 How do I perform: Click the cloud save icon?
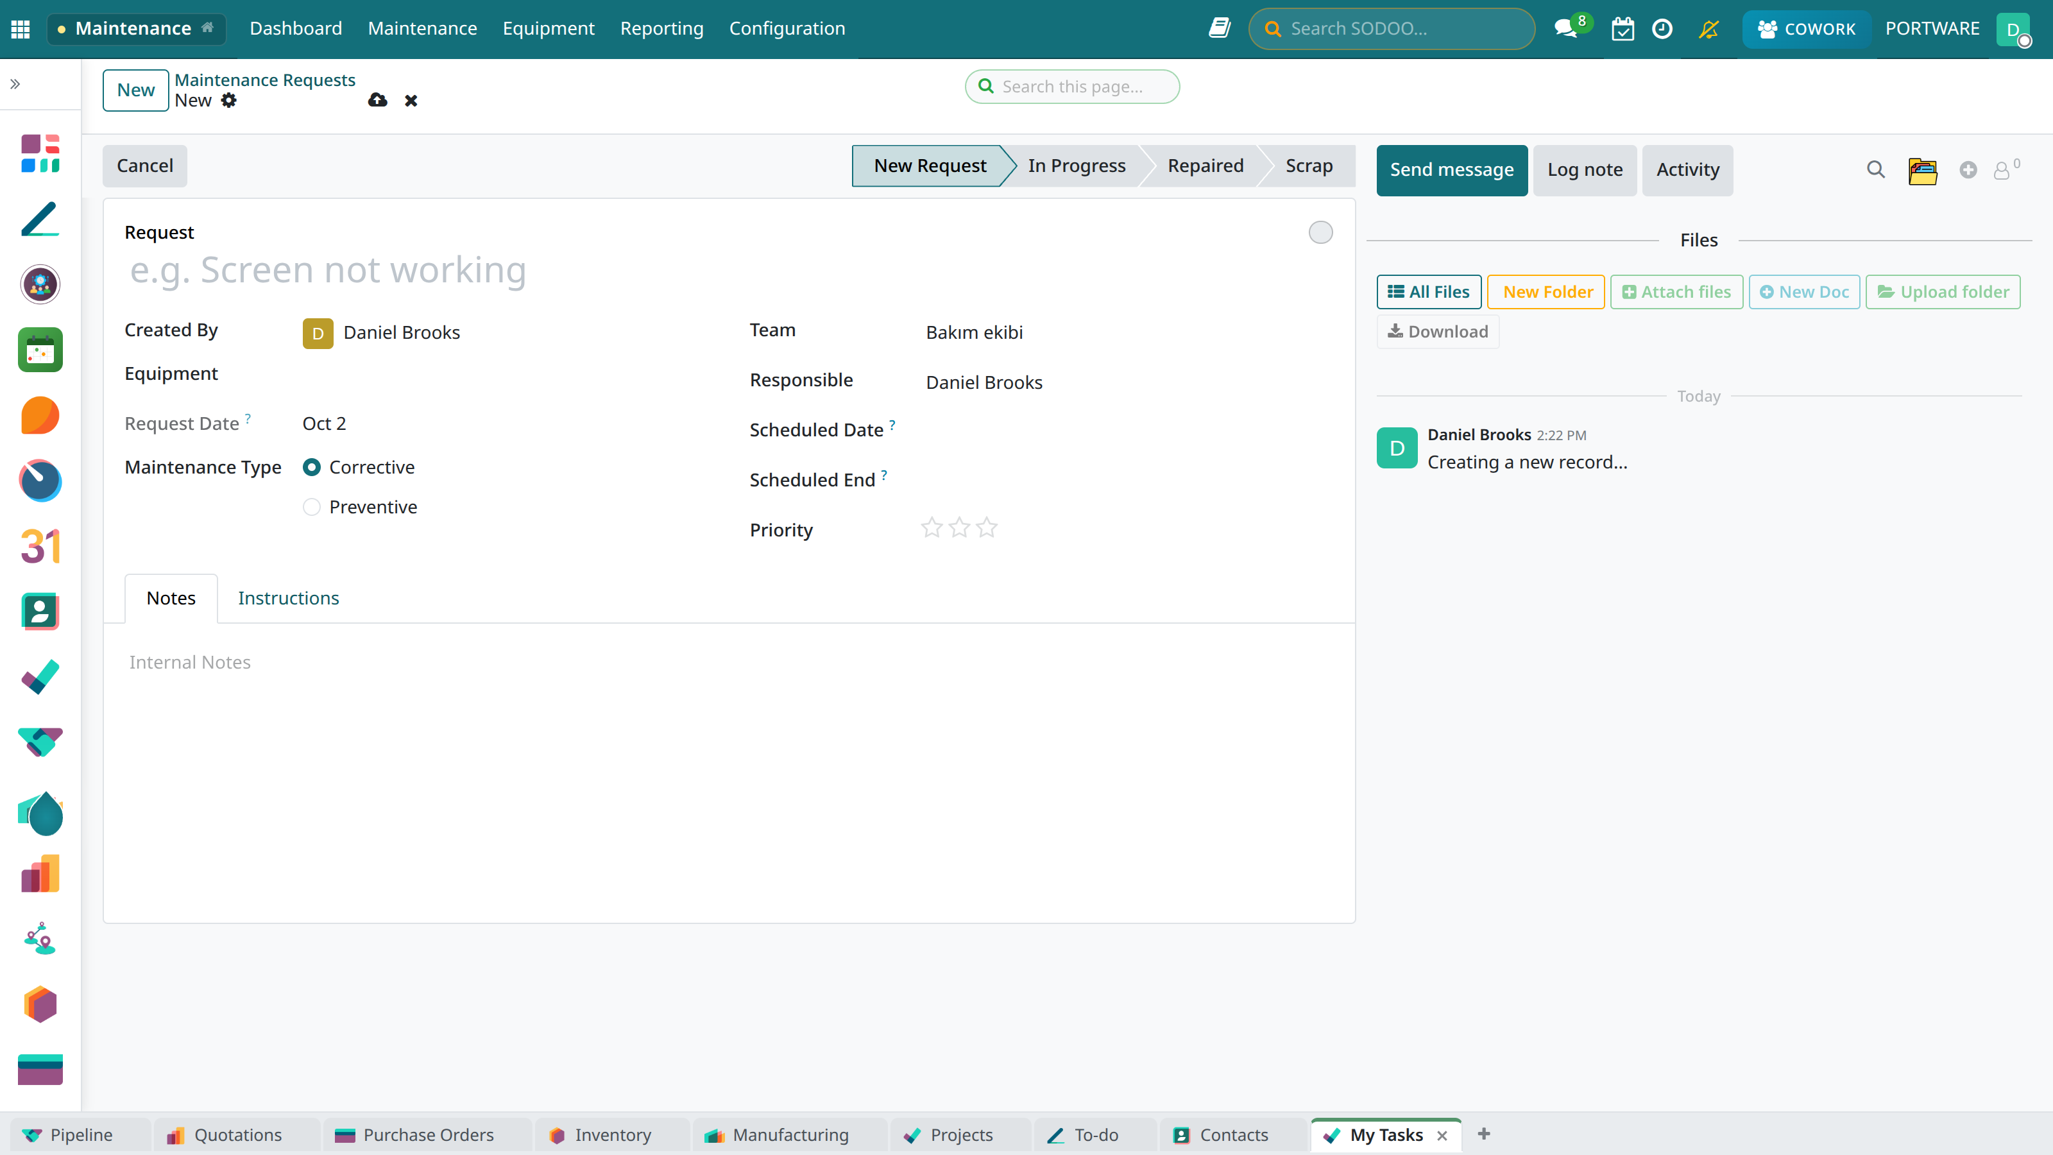378,101
